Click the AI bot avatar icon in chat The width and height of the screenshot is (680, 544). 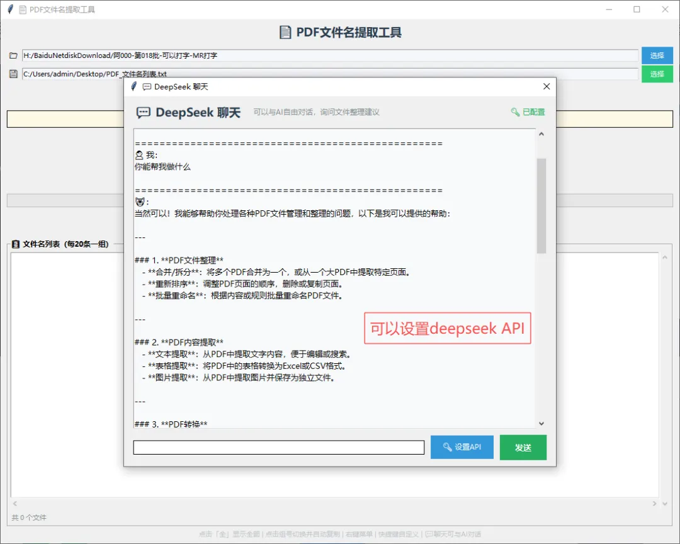[140, 201]
